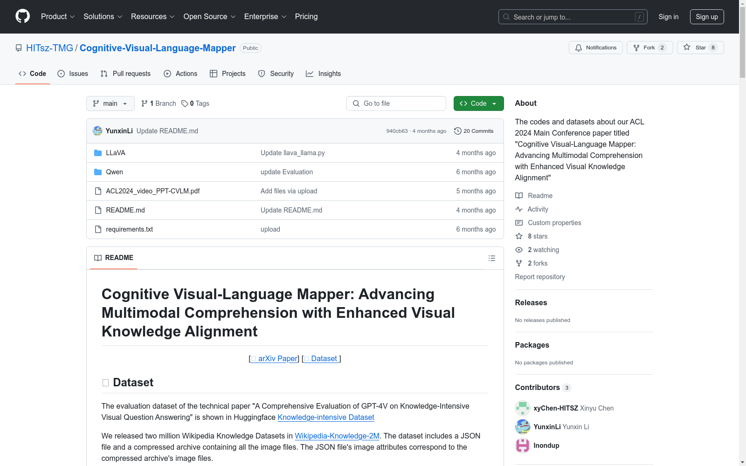View the 0 Tags list

pos(195,103)
